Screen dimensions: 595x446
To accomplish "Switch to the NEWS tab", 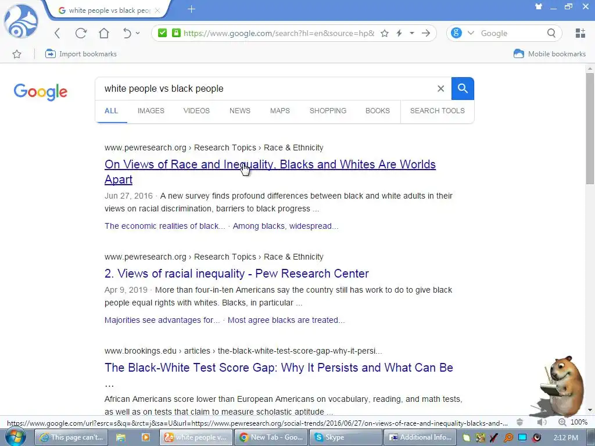I will [240, 111].
